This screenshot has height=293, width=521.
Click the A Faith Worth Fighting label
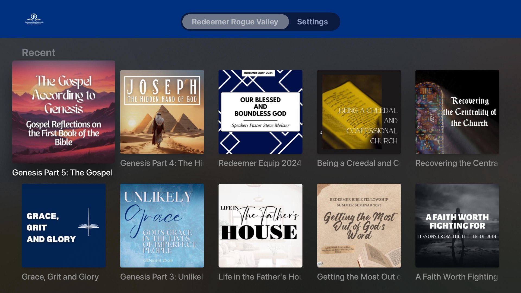pyautogui.click(x=457, y=277)
